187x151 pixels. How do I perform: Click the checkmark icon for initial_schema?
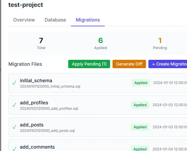tap(14, 83)
